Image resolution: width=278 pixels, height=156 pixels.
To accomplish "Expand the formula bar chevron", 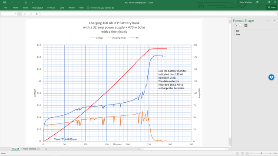I will point(276,14).
